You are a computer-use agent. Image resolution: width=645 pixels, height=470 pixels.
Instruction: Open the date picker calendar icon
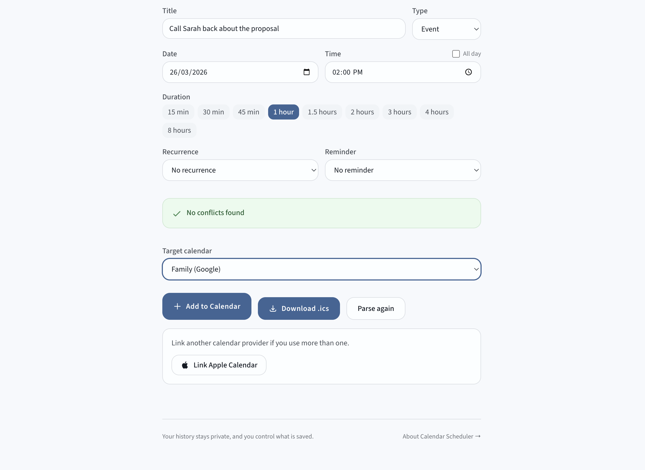(306, 72)
